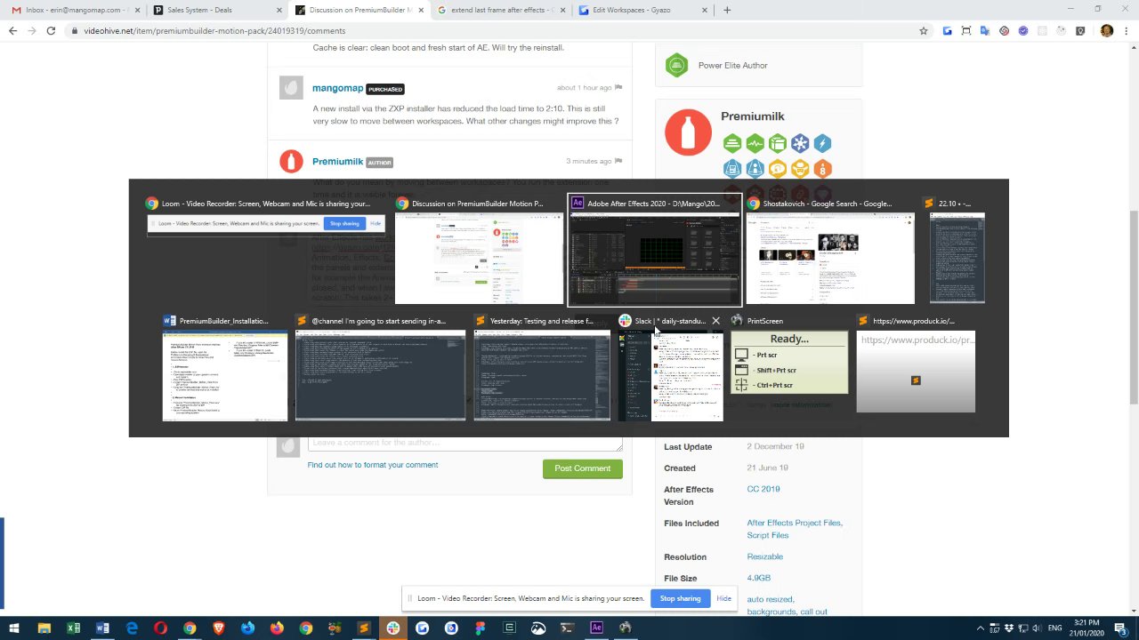The image size is (1139, 640).
Task: Open the CC 2019 After Effects version link
Action: pos(763,489)
